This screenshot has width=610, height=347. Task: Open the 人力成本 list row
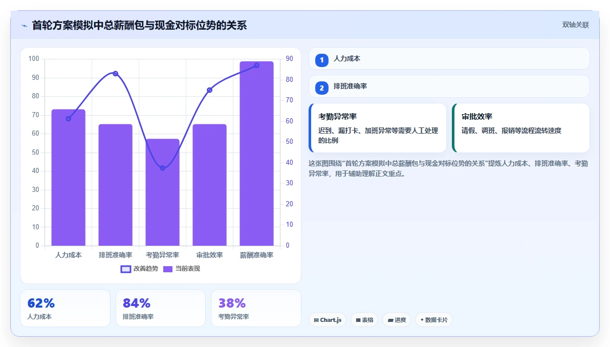pyautogui.click(x=449, y=59)
